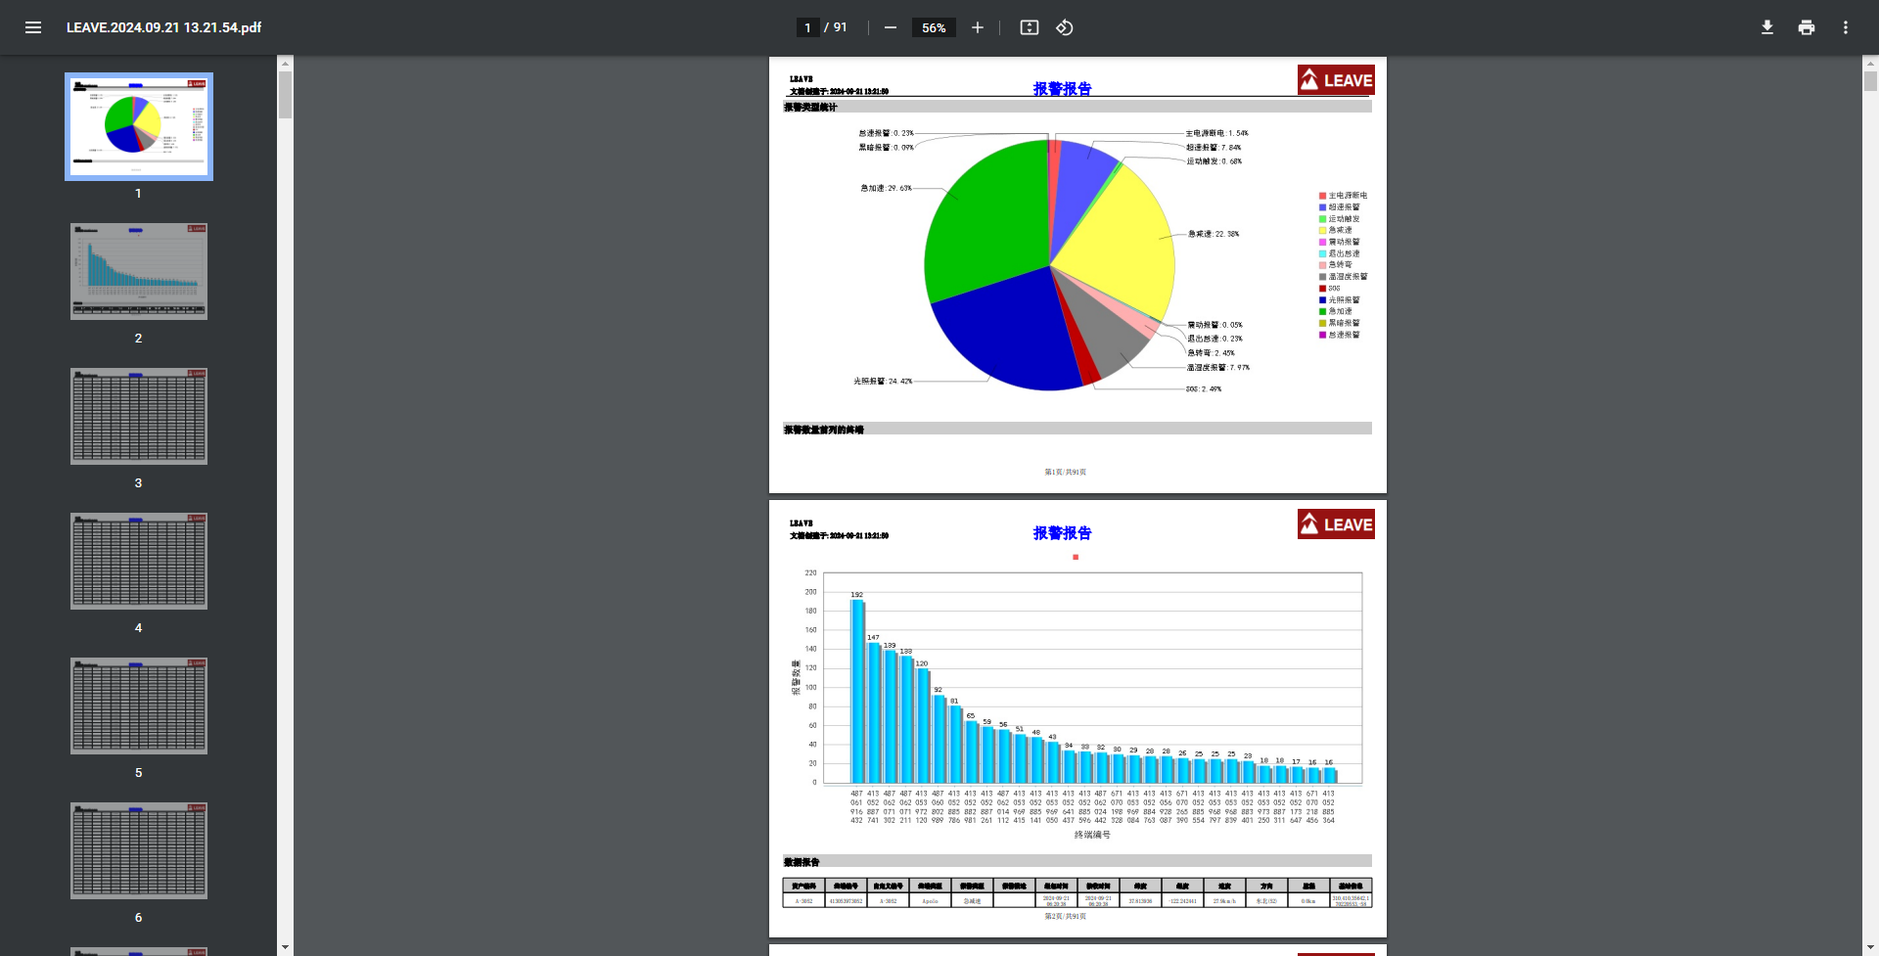This screenshot has width=1879, height=956.
Task: Go to page 5 thumbnail
Action: [139, 706]
